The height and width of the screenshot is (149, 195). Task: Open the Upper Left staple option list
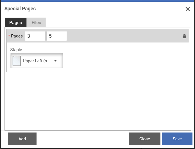37,61
